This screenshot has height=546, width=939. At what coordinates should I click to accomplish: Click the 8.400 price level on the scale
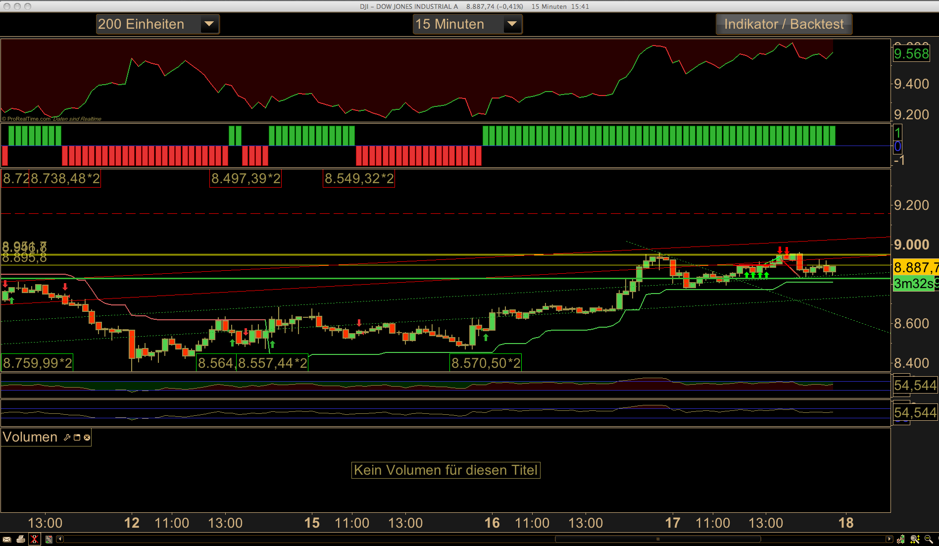coord(911,363)
